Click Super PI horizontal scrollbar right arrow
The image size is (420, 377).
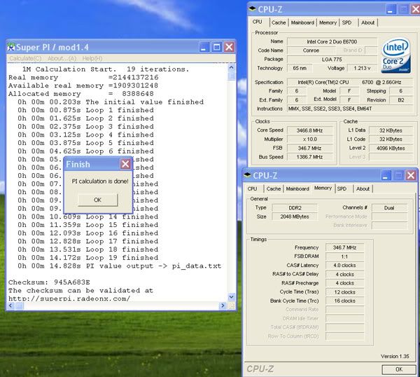[223, 306]
